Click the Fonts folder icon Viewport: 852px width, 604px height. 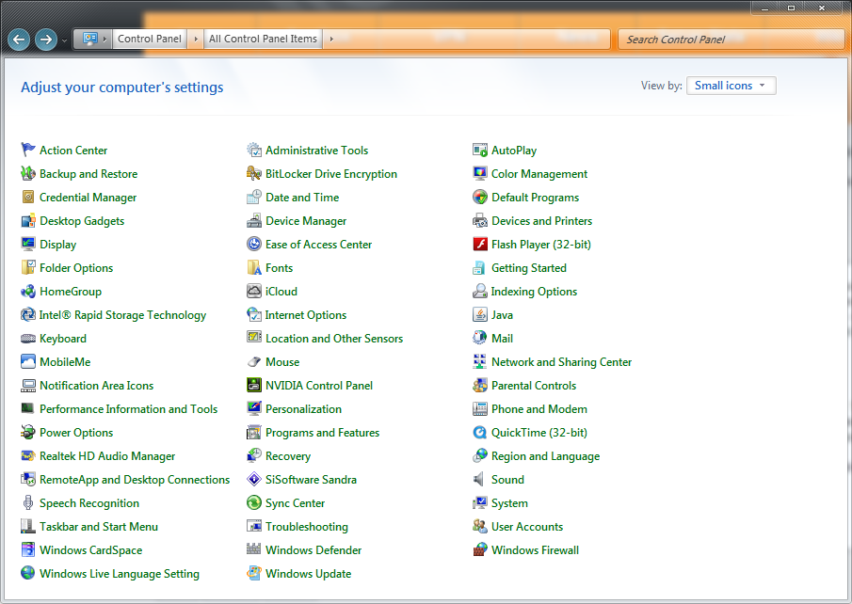(x=254, y=267)
